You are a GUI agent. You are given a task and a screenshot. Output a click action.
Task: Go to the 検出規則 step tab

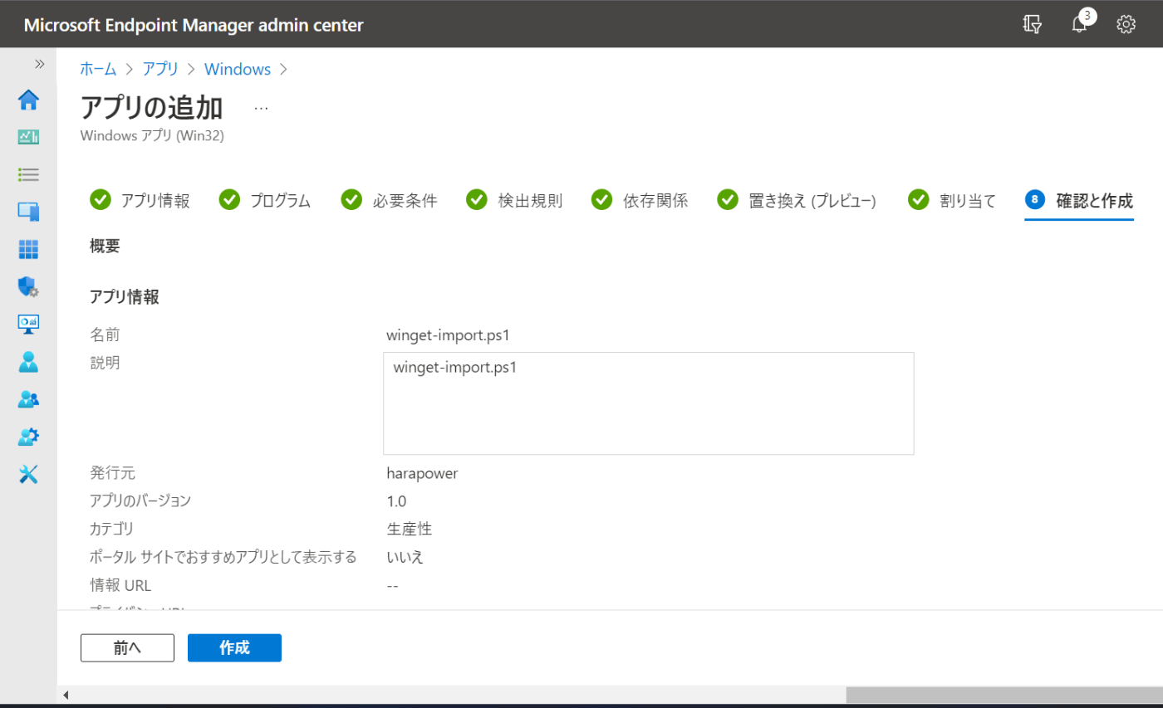[514, 201]
